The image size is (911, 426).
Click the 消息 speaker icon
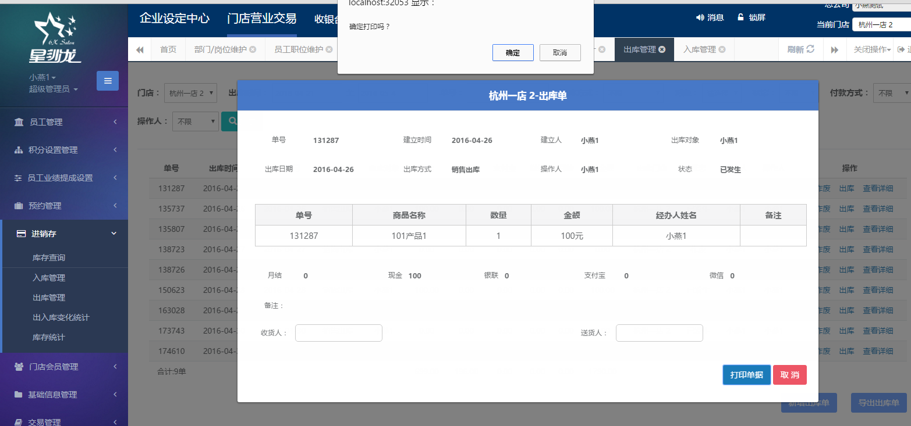click(700, 17)
